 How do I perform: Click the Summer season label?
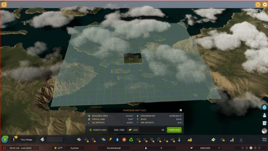tap(75, 148)
